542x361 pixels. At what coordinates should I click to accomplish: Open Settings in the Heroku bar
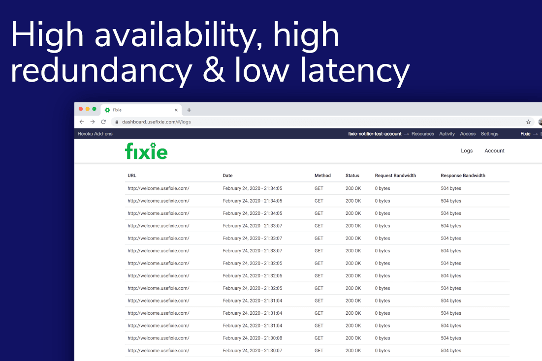click(x=489, y=134)
